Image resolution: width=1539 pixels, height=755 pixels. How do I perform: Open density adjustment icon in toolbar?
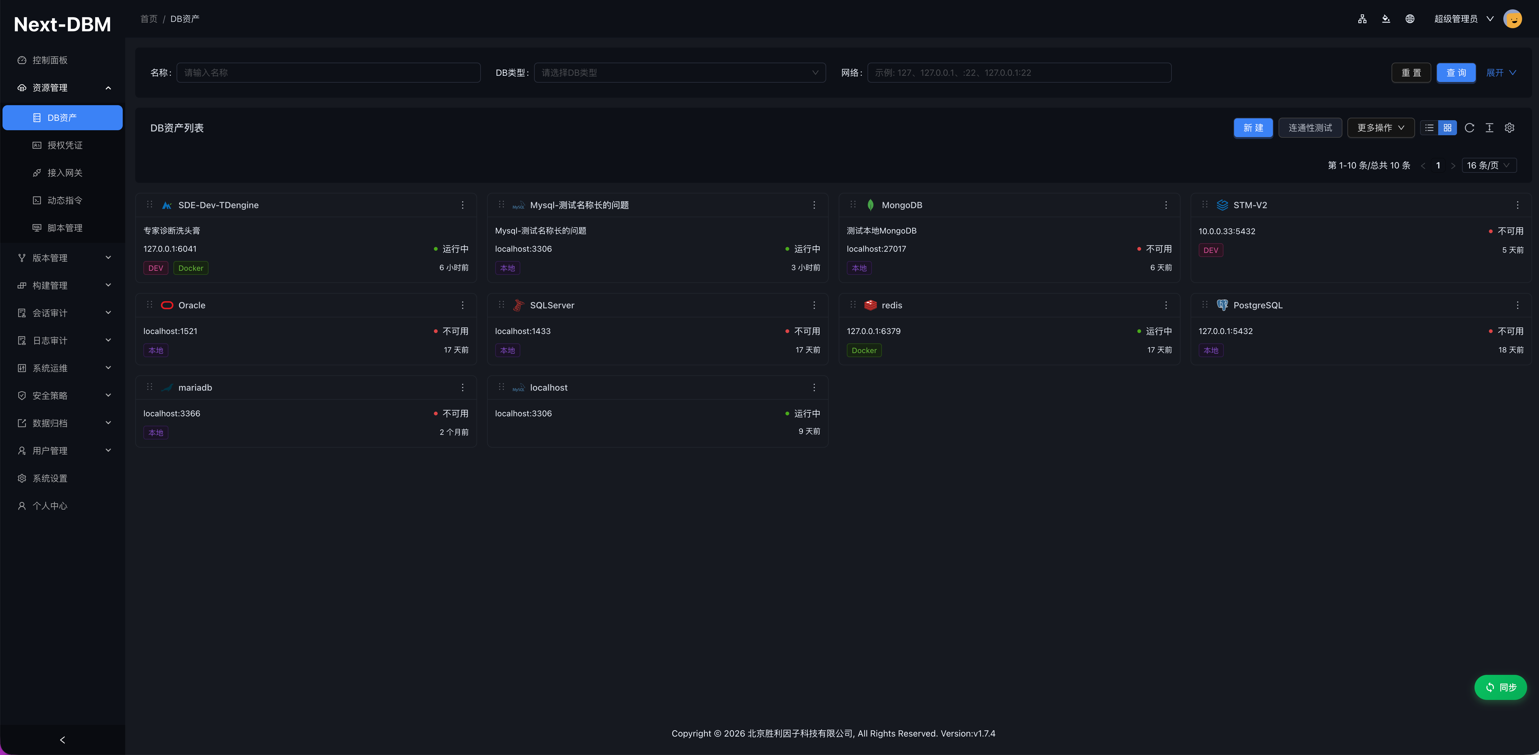click(1490, 128)
